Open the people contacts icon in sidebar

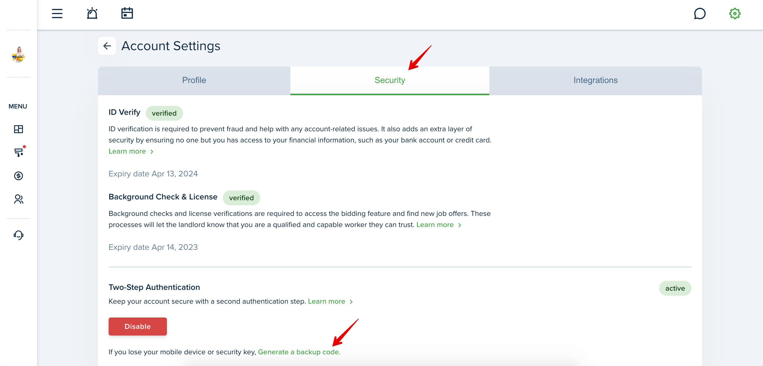click(x=18, y=199)
